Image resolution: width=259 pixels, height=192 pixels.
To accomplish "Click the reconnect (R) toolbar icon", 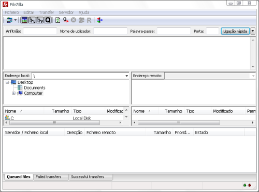I will 89,20.
